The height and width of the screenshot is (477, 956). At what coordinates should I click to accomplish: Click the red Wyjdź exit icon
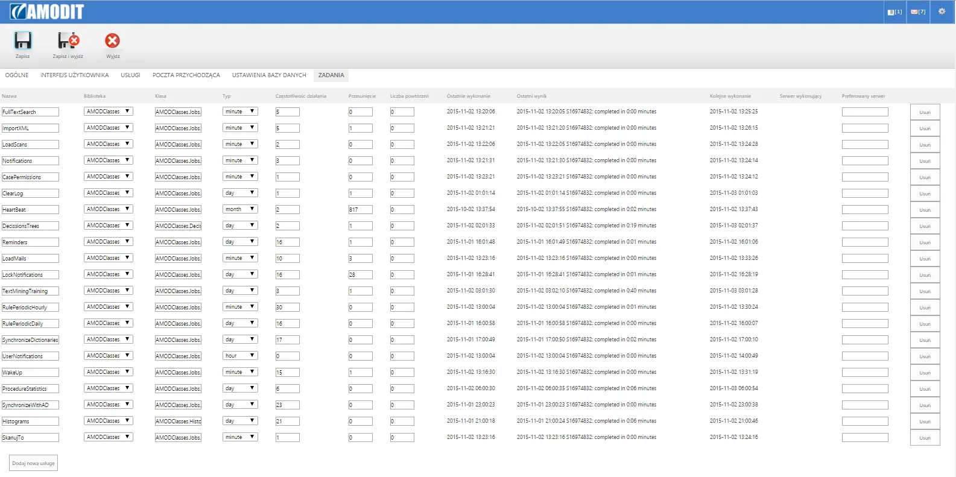click(x=113, y=41)
